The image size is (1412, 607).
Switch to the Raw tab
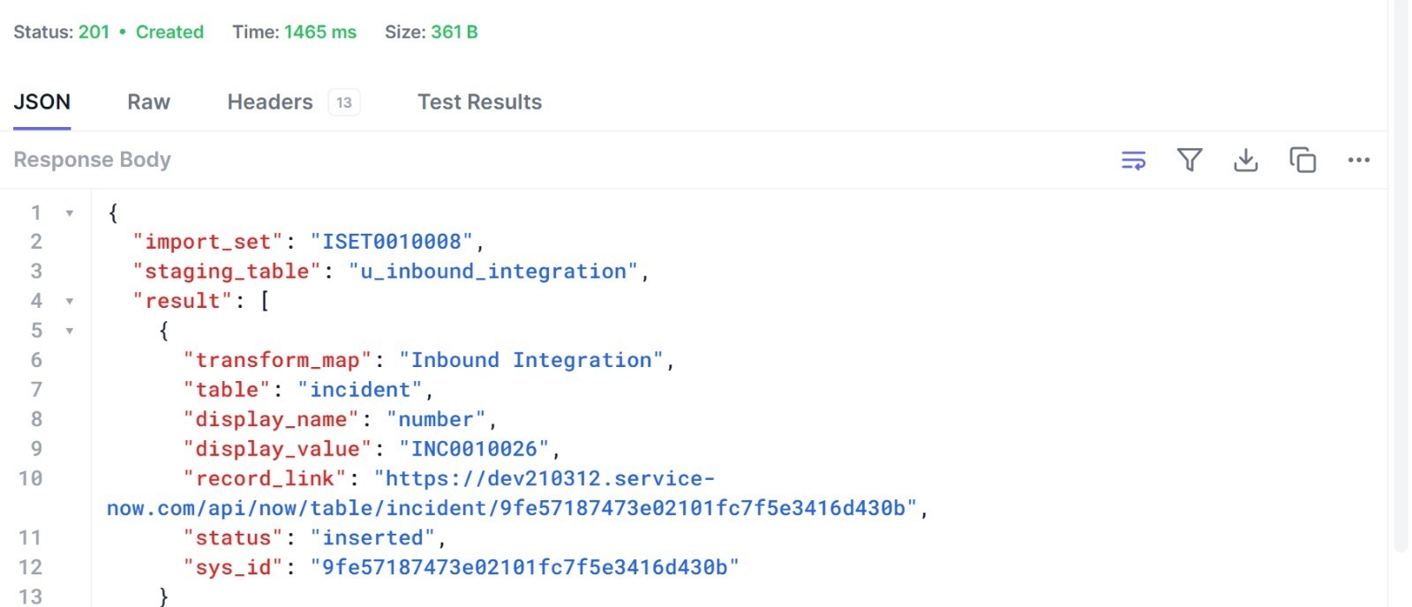pyautogui.click(x=148, y=102)
